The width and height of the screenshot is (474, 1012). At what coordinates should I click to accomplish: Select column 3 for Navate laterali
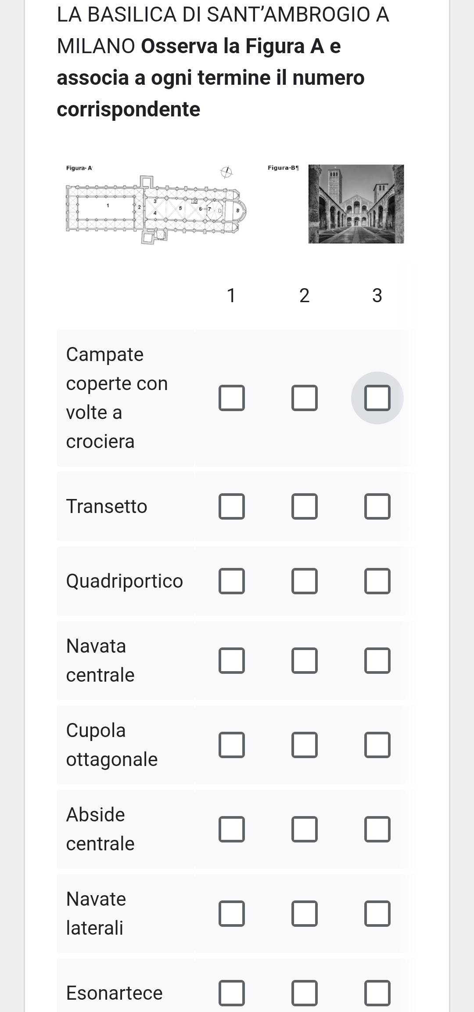pyautogui.click(x=377, y=914)
